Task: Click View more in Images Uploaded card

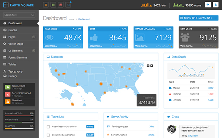Action: tap(141, 46)
